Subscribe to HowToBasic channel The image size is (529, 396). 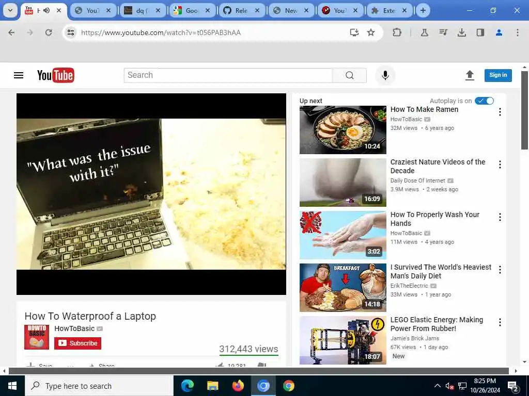[x=77, y=343]
